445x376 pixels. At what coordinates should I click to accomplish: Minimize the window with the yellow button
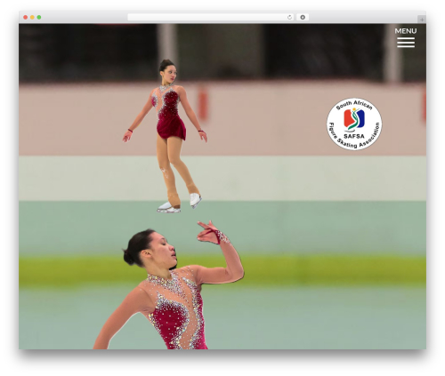(32, 18)
